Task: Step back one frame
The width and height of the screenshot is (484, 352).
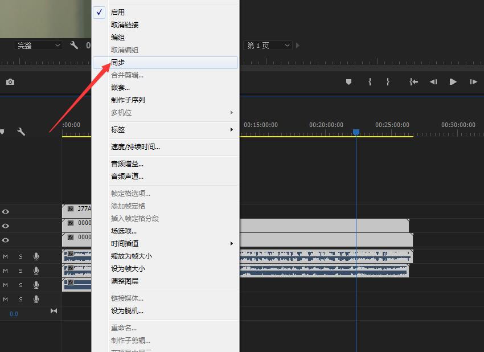Action: coord(433,82)
